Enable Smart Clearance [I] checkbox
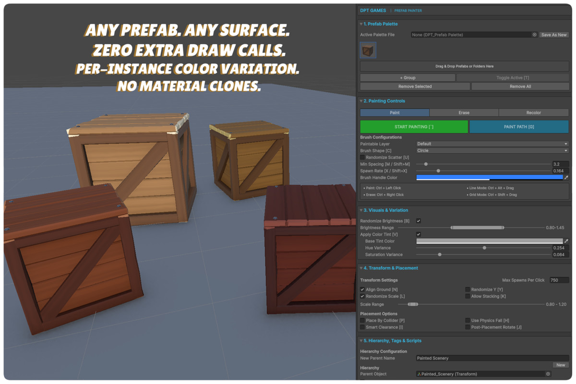 tap(362, 327)
